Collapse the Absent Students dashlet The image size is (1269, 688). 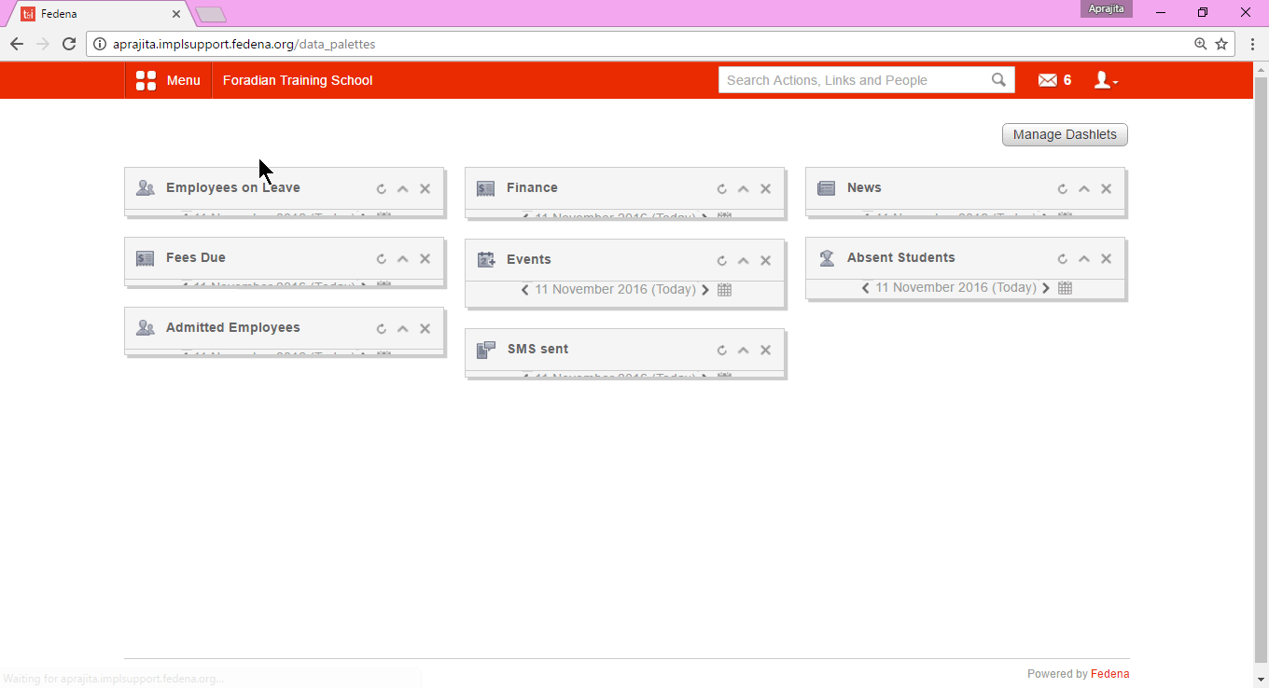click(1084, 259)
